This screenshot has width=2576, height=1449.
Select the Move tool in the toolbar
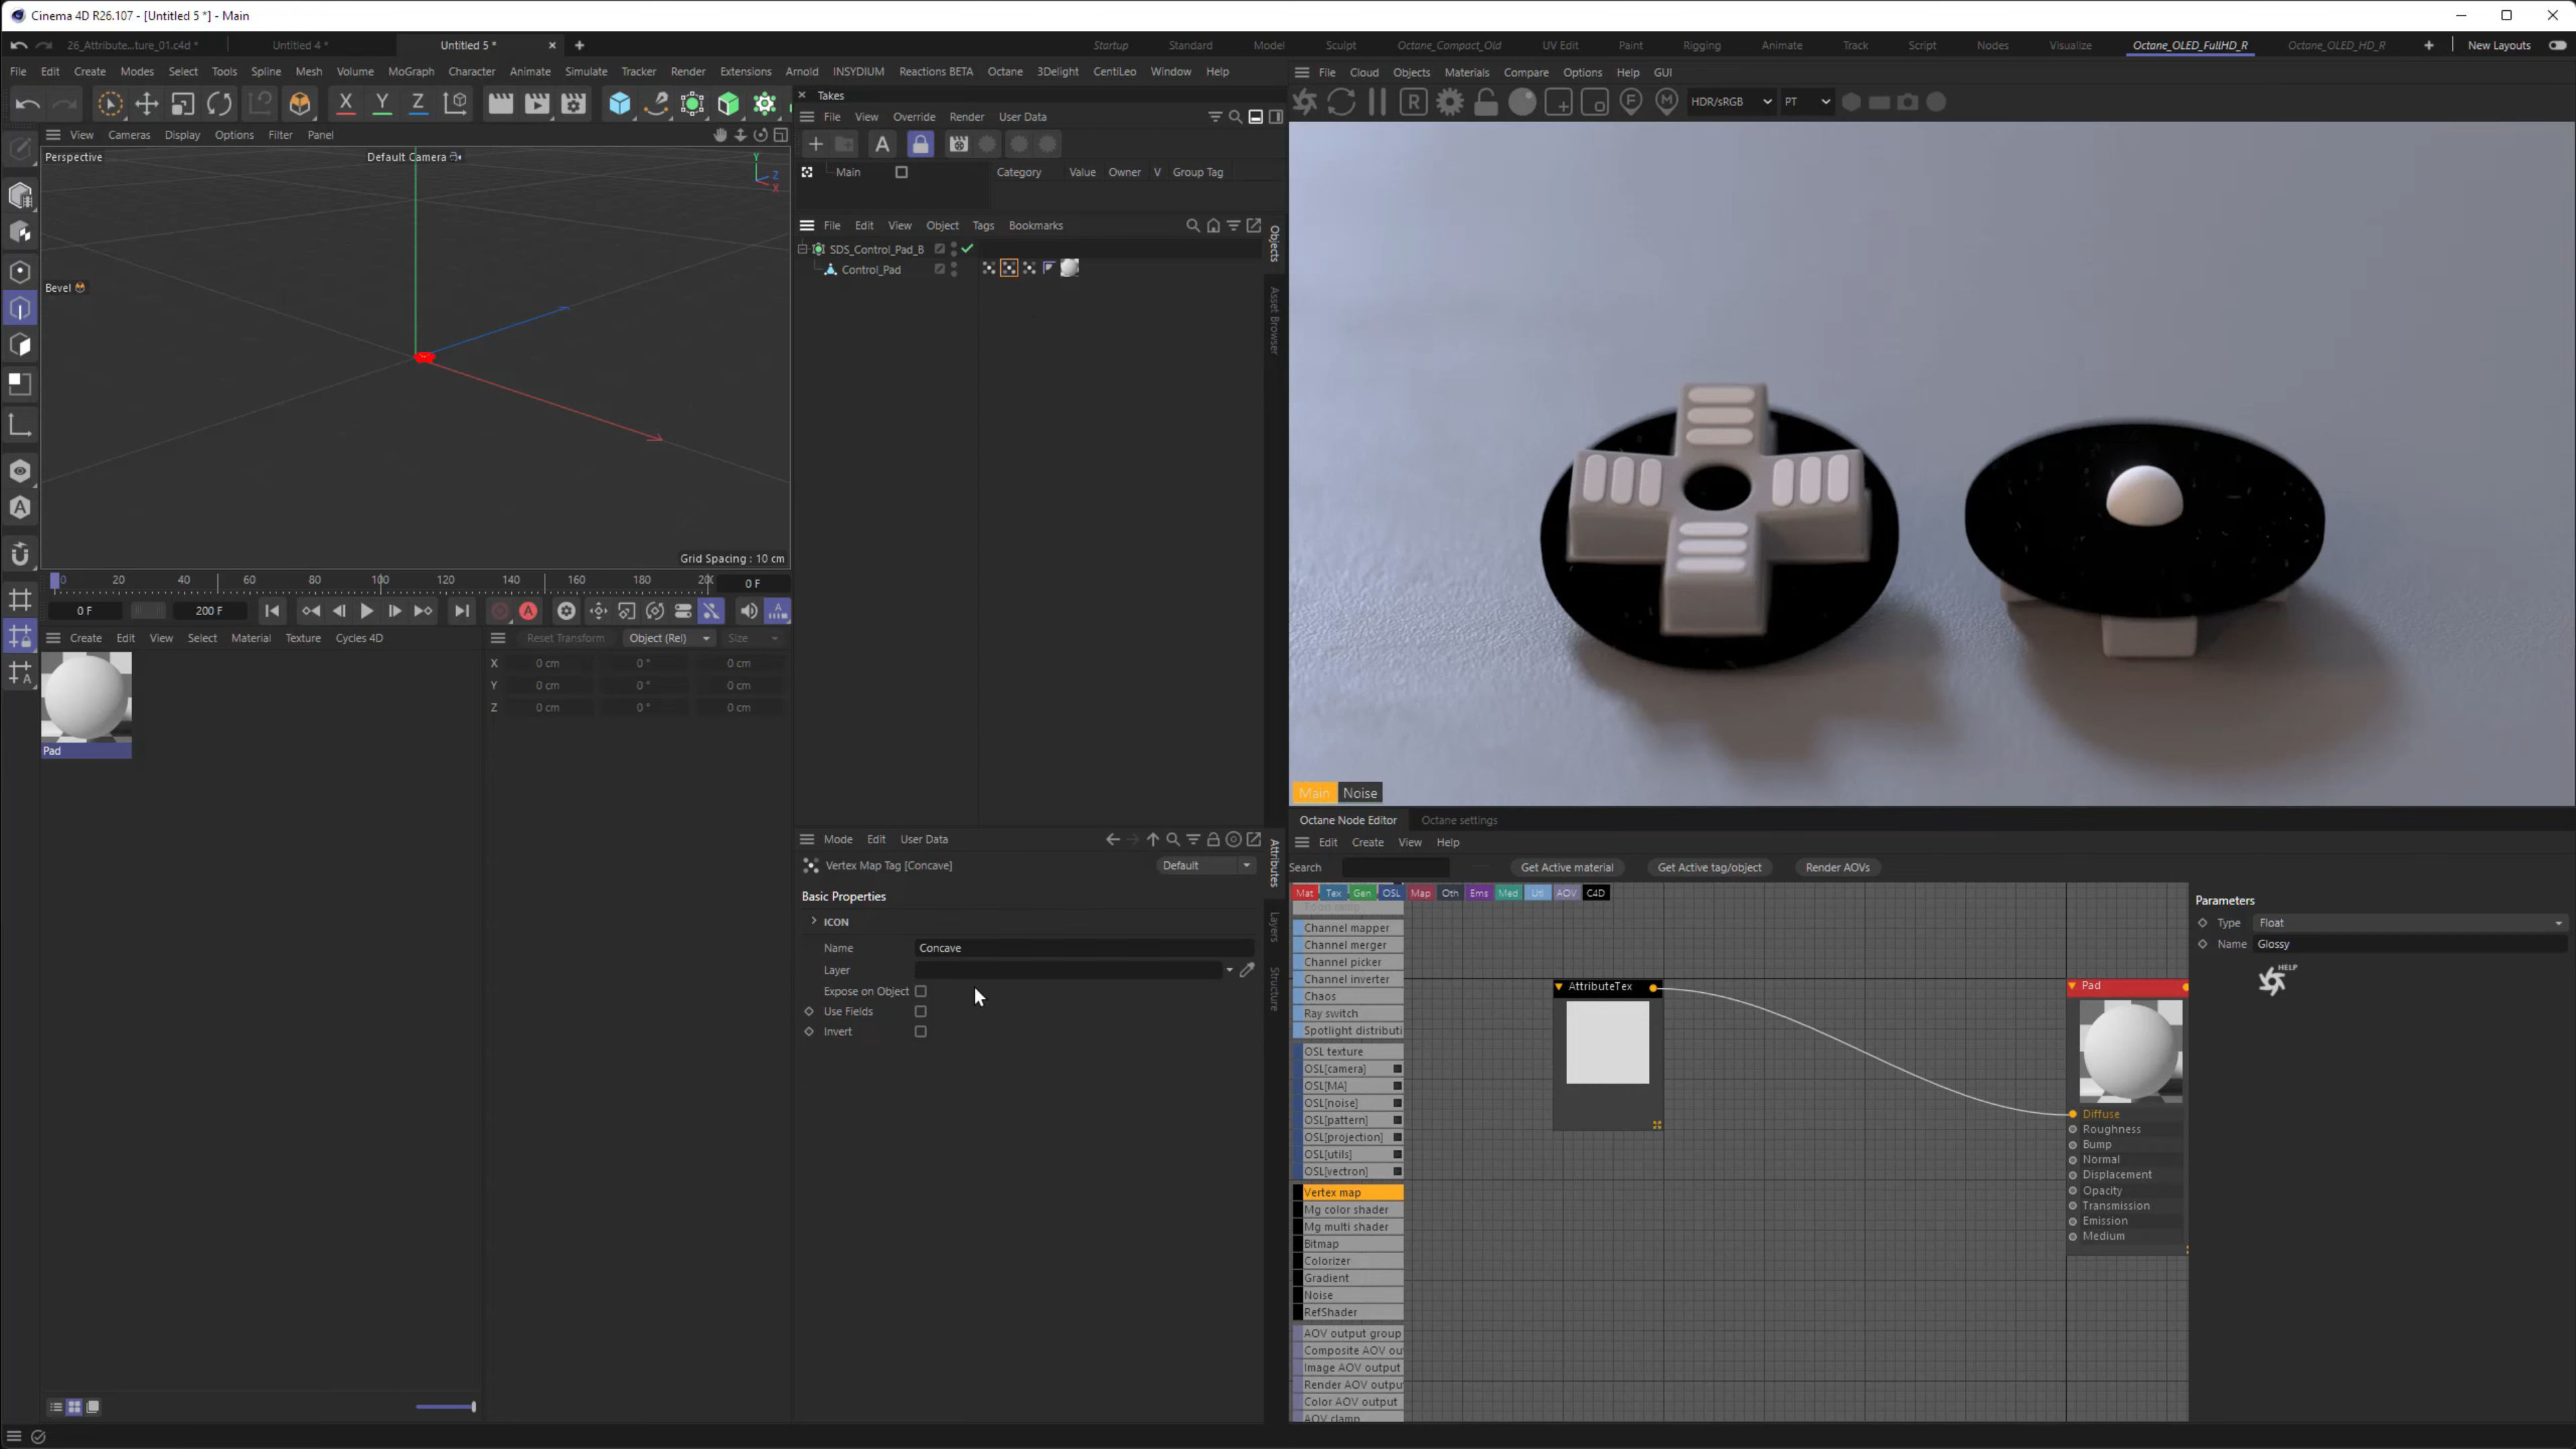click(x=146, y=104)
